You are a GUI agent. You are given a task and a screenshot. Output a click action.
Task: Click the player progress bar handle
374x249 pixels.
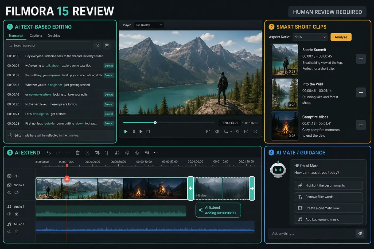click(x=155, y=123)
